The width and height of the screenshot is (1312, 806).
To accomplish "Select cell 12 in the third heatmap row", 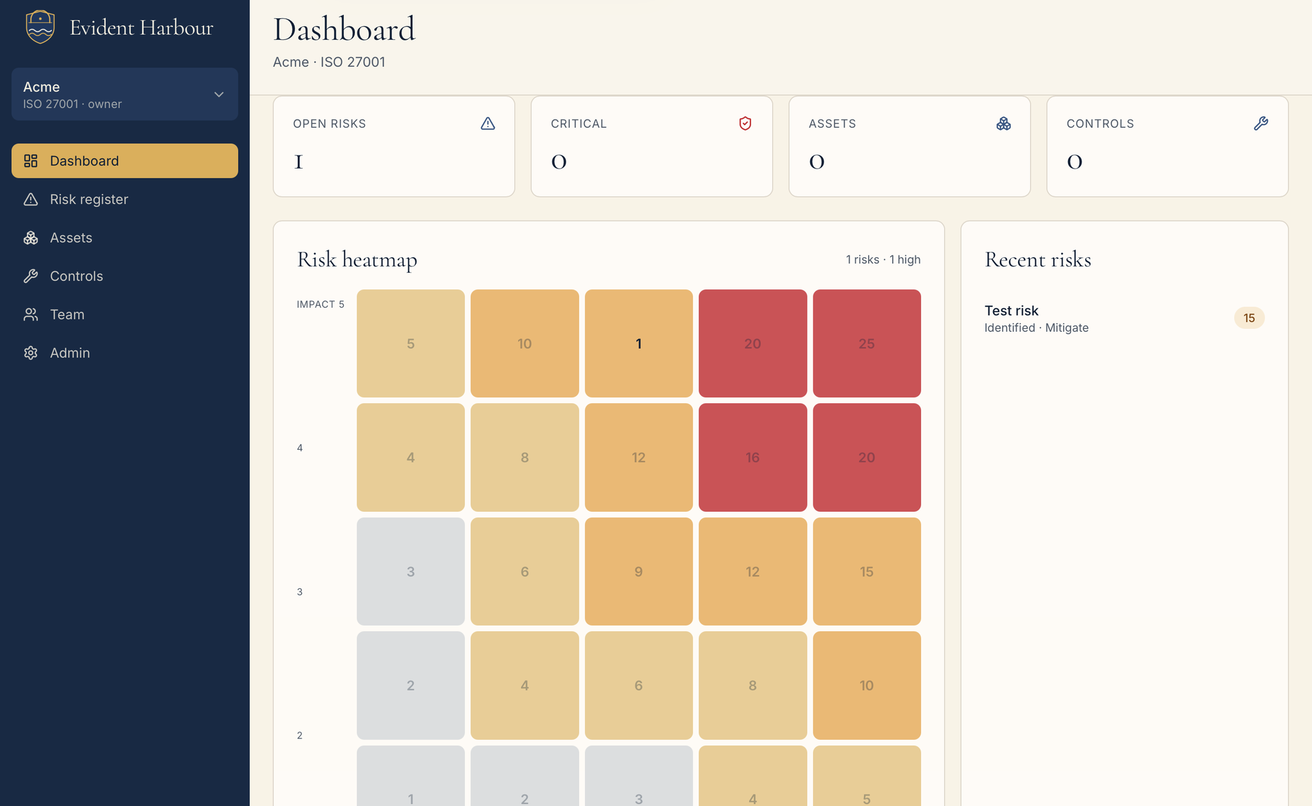I will point(752,571).
